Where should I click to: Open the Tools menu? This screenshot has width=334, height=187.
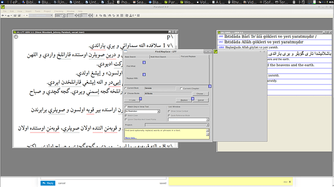(37, 11)
